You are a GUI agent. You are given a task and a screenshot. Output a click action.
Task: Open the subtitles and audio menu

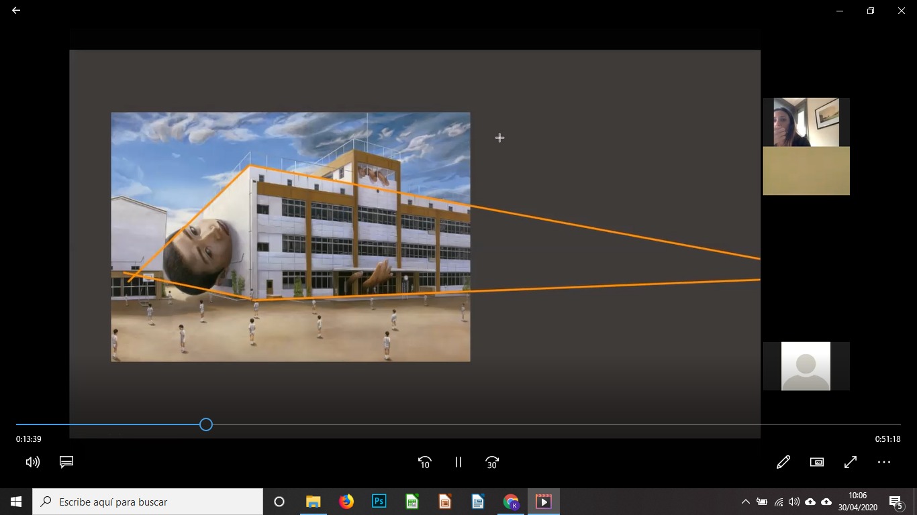click(x=66, y=462)
